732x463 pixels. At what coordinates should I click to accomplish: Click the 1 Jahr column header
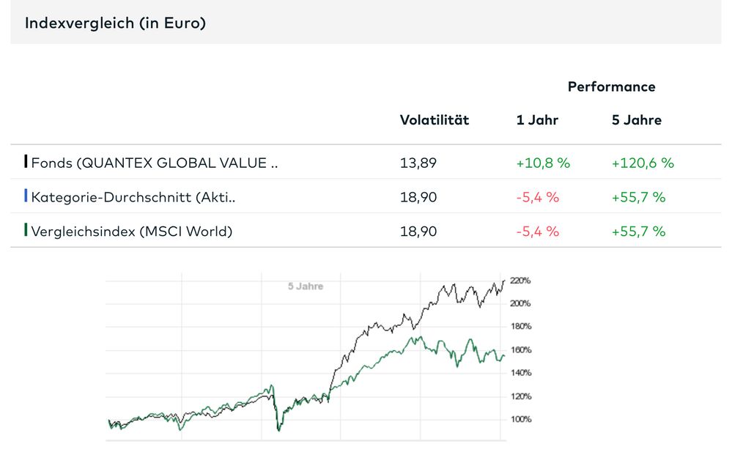pyautogui.click(x=537, y=119)
